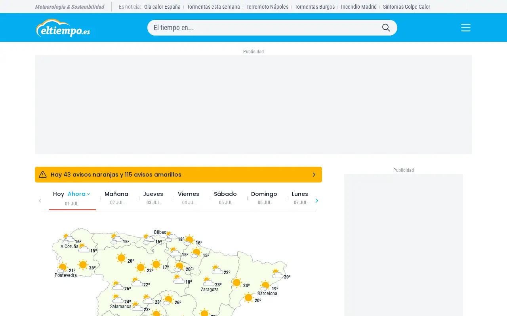Open Tormentas esta semana news link
507x316 pixels.
(213, 7)
